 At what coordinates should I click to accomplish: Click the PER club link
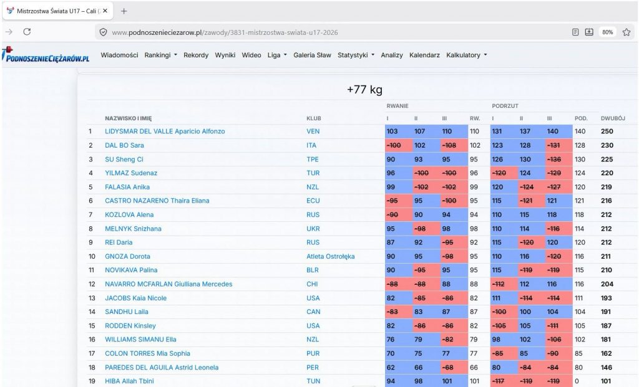[x=313, y=367]
